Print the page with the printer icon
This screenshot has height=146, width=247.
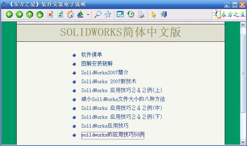pos(141,14)
